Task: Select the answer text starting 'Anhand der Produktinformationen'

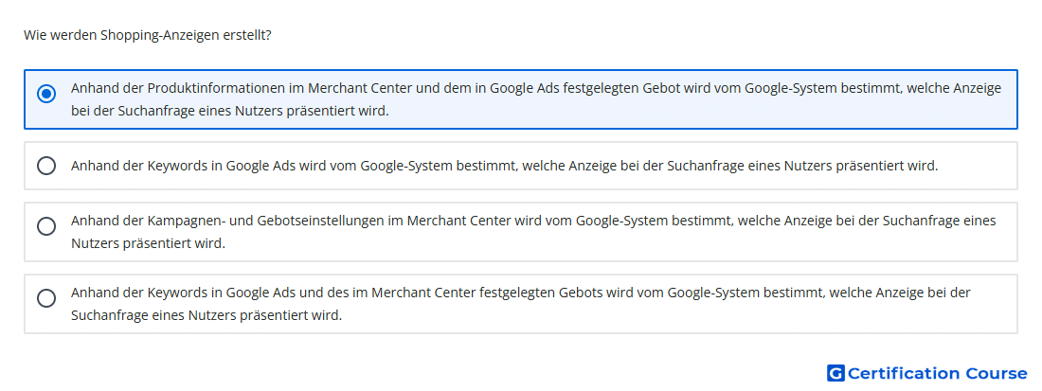Action: tap(536, 99)
